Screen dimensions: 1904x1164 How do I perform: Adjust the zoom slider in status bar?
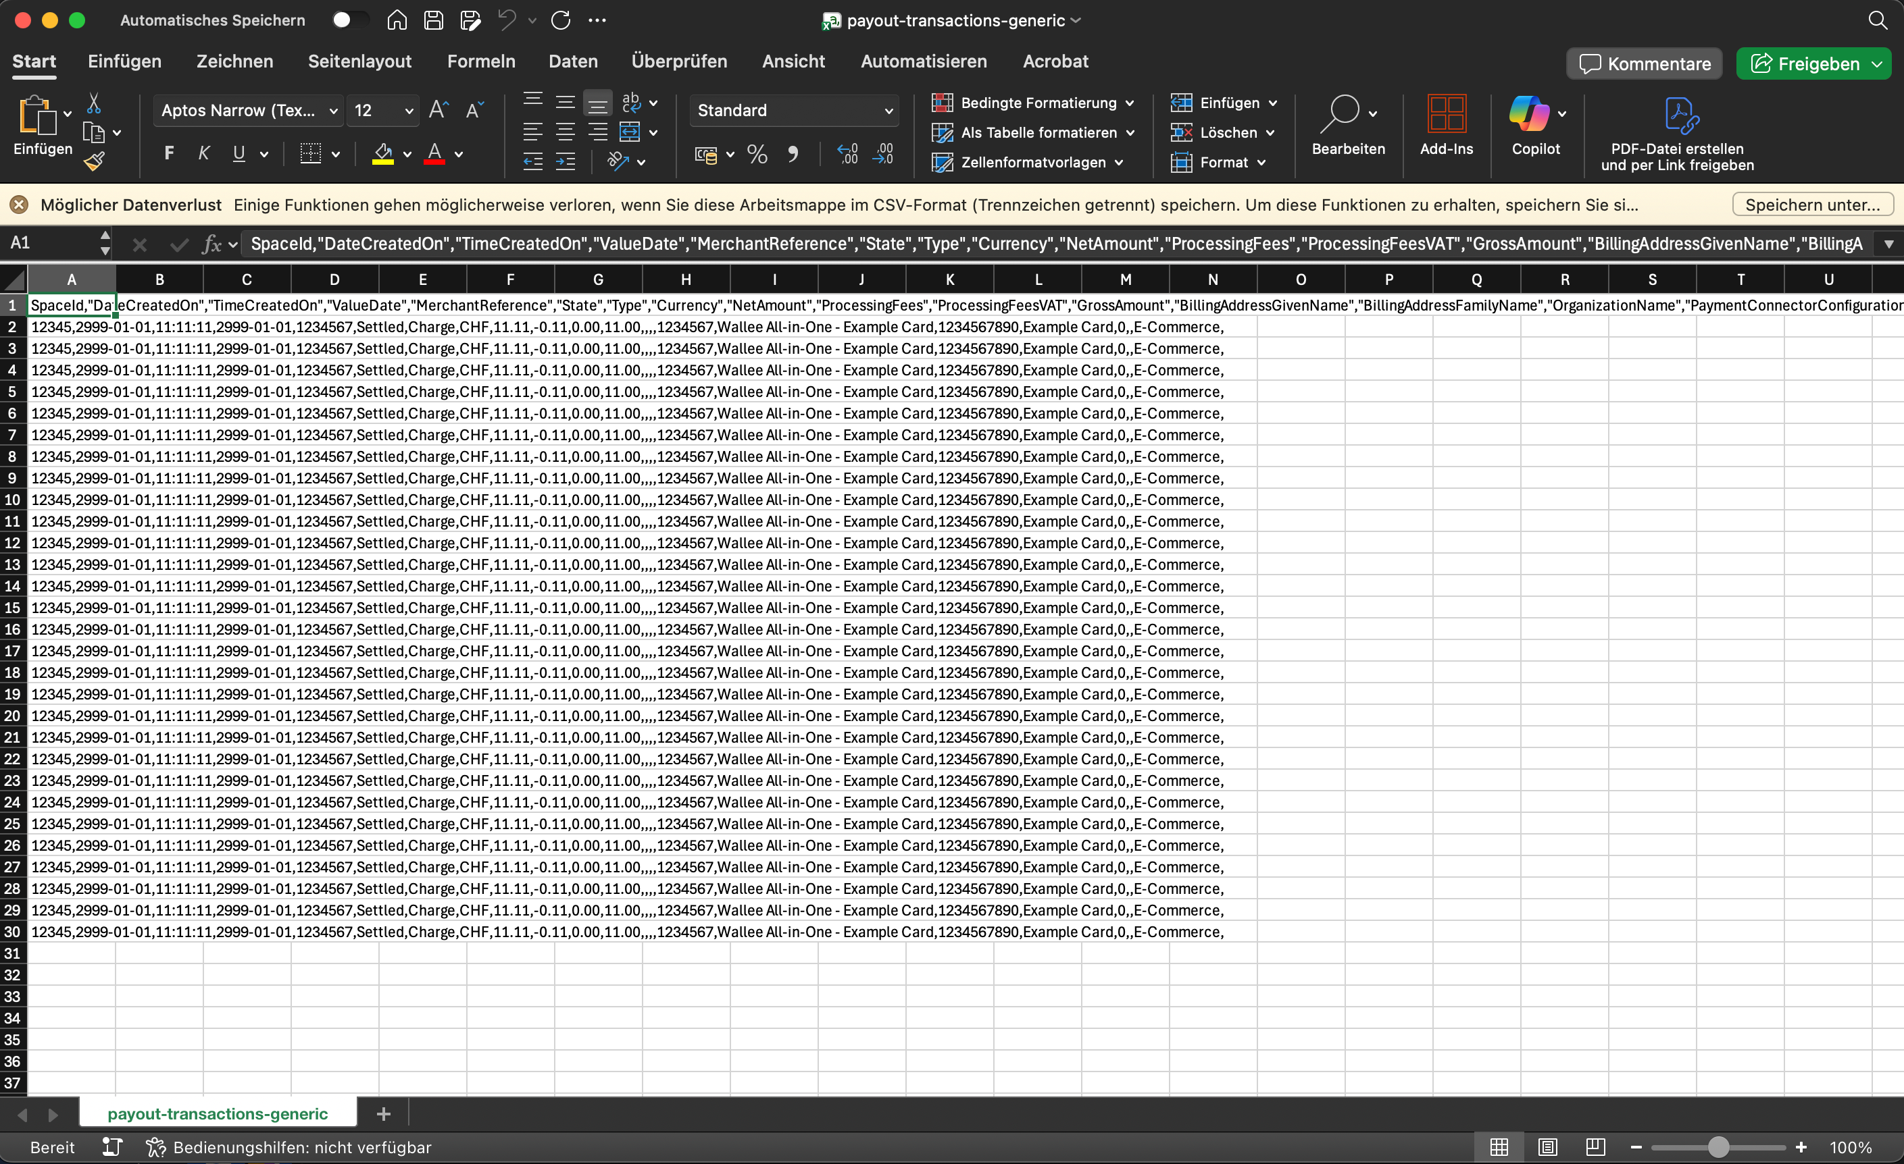[x=1718, y=1147]
